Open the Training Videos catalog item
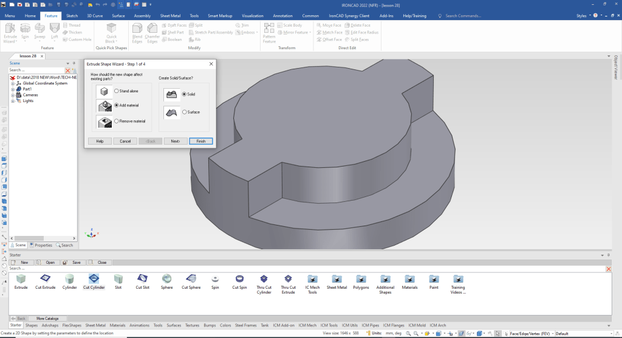 458,280
